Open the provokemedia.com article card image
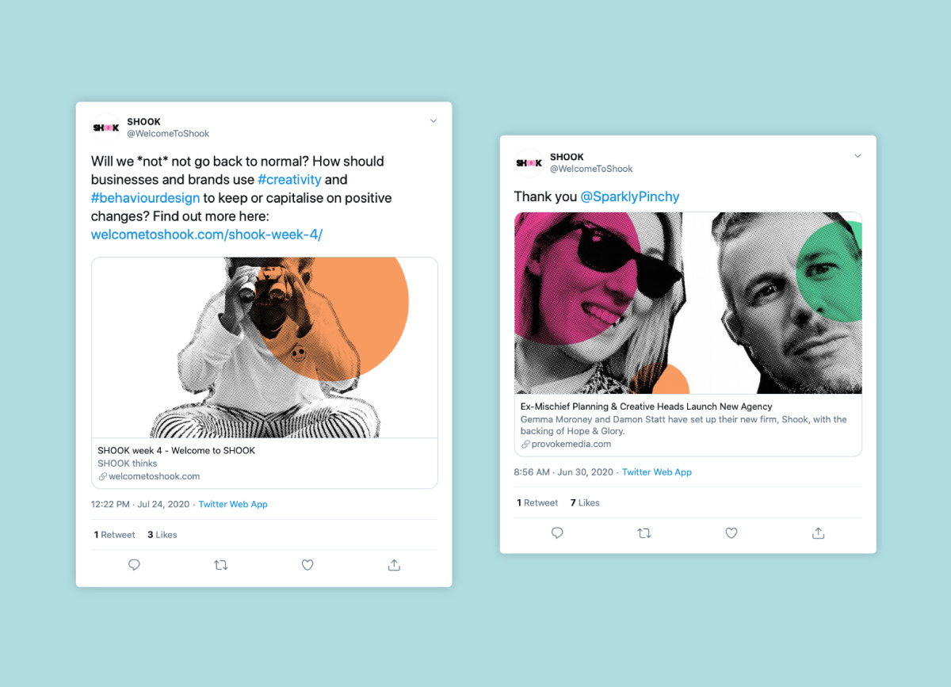This screenshot has height=687, width=951. coord(688,303)
